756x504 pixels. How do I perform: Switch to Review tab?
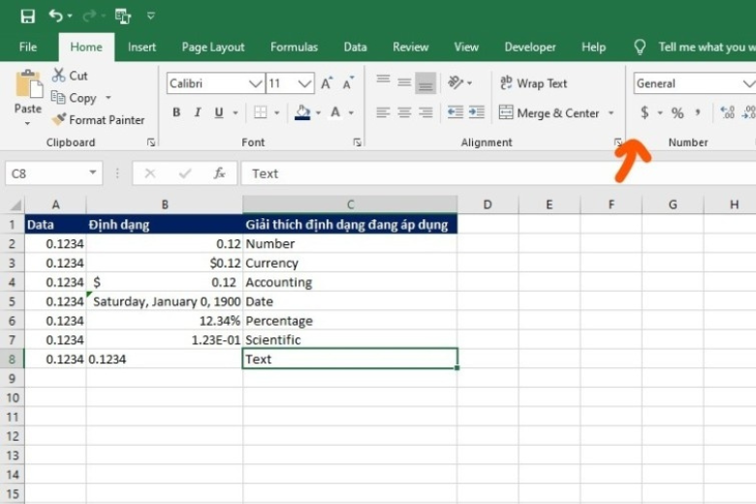click(410, 47)
